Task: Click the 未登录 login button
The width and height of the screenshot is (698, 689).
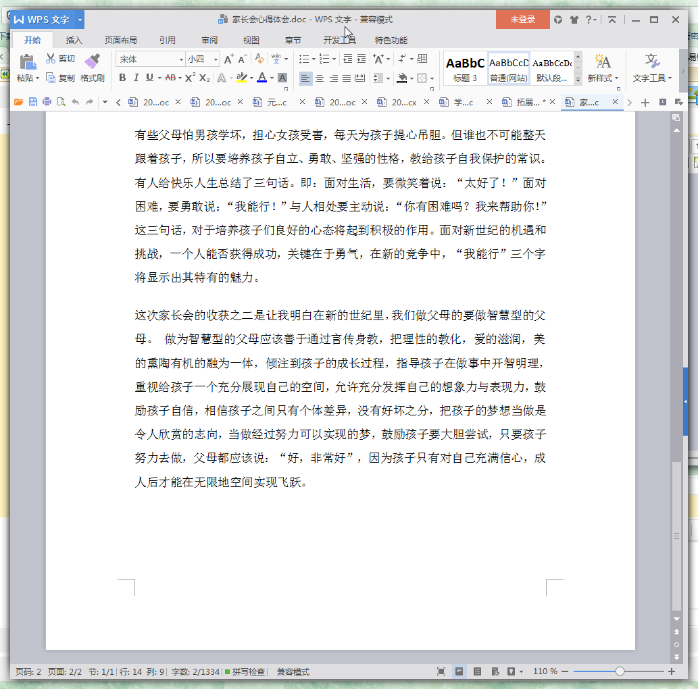Action: pyautogui.click(x=522, y=20)
